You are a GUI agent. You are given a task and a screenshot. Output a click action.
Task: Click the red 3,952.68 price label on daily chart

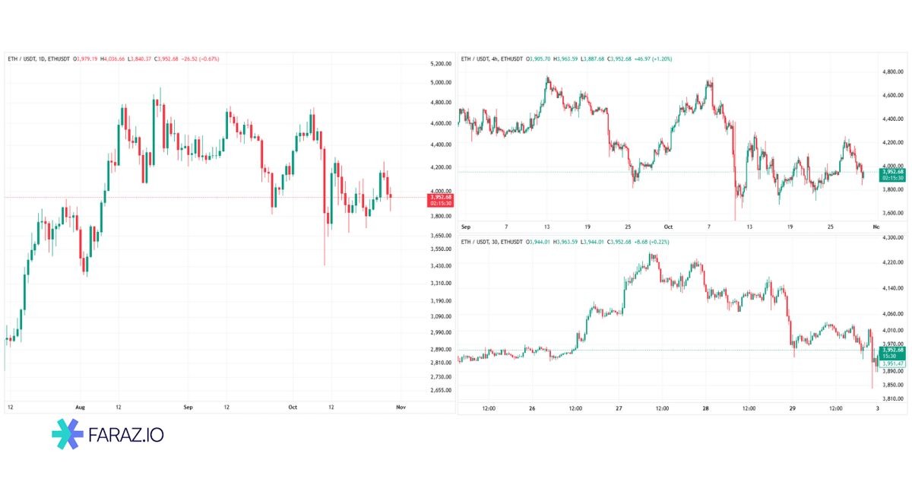click(442, 199)
